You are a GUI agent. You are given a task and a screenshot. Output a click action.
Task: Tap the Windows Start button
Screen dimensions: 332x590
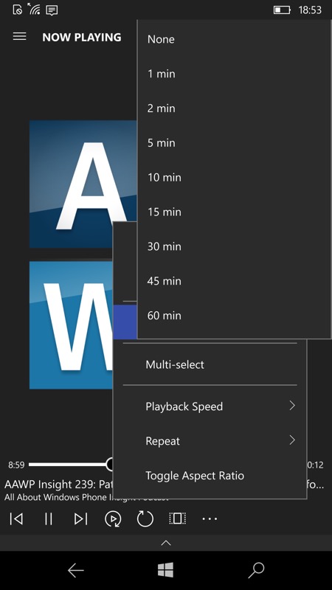[165, 570]
